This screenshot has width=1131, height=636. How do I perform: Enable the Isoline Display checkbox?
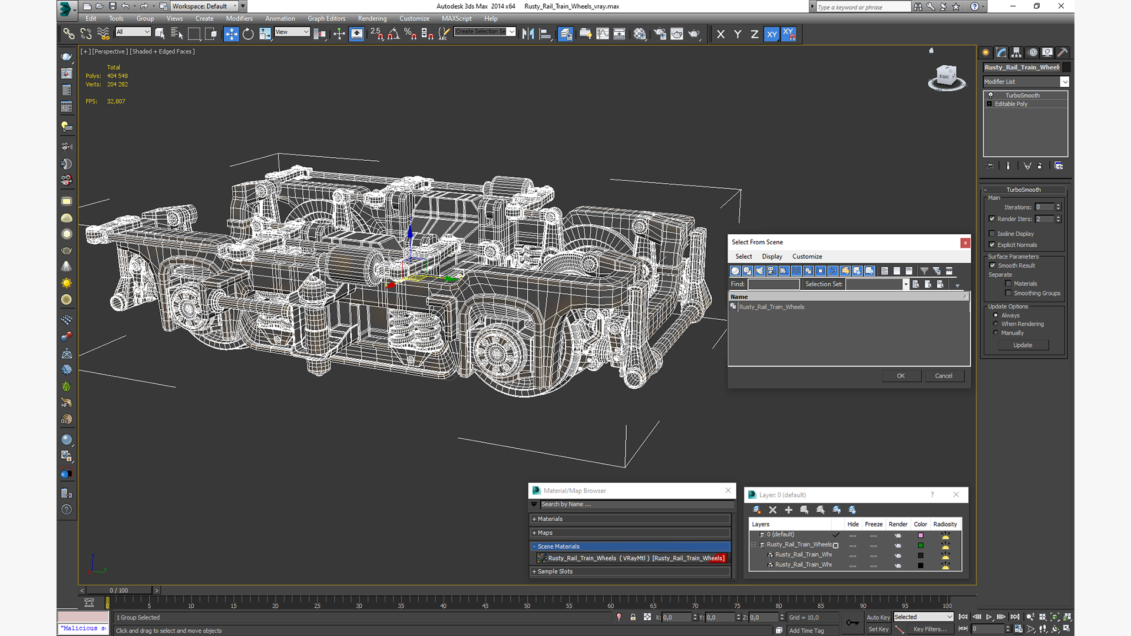[x=992, y=234]
